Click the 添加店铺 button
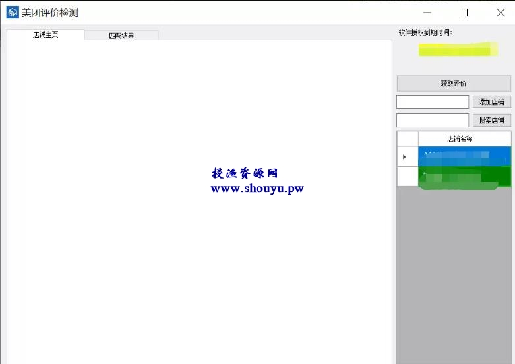The image size is (515, 364). pyautogui.click(x=492, y=102)
